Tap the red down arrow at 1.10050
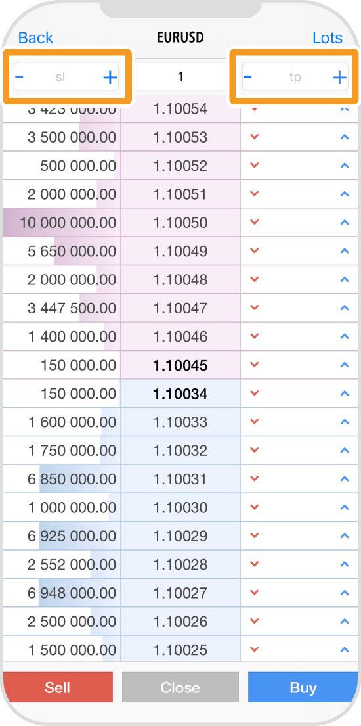Image resolution: width=361 pixels, height=726 pixels. 254,223
